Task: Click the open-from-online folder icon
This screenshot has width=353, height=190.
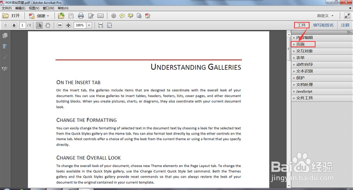Action: point(61,16)
